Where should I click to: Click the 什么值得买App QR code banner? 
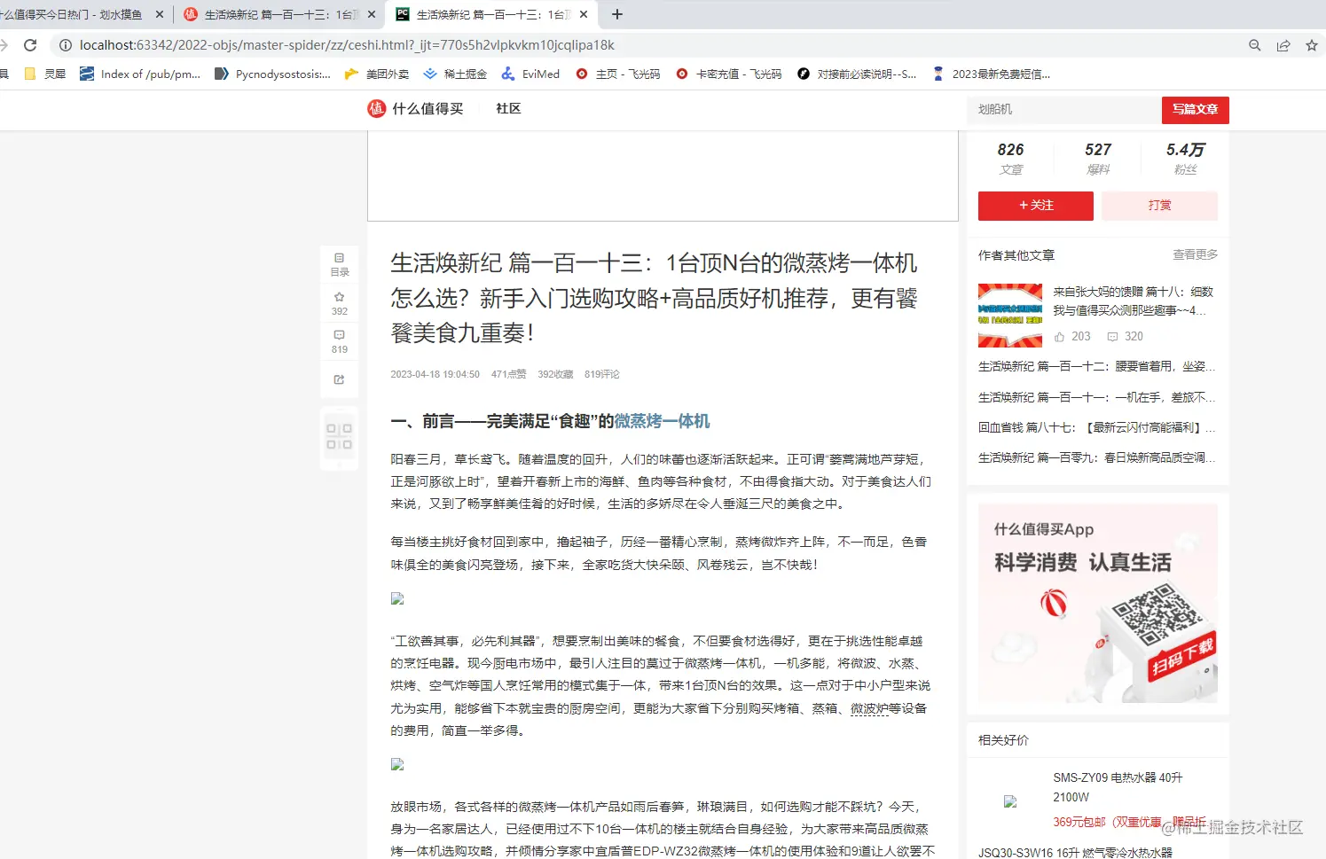[1098, 604]
